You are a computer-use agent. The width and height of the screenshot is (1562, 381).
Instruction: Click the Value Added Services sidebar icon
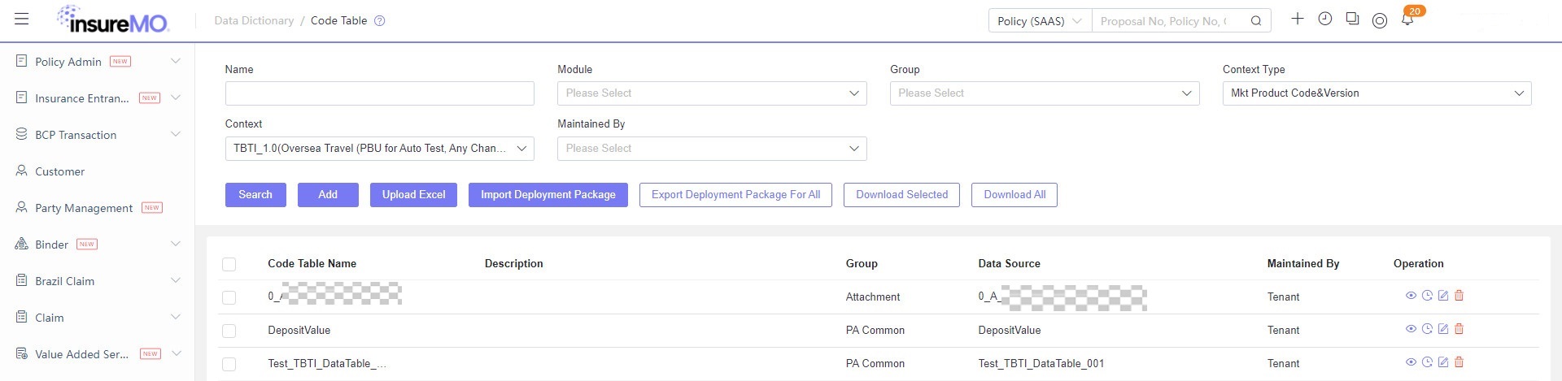(x=22, y=353)
